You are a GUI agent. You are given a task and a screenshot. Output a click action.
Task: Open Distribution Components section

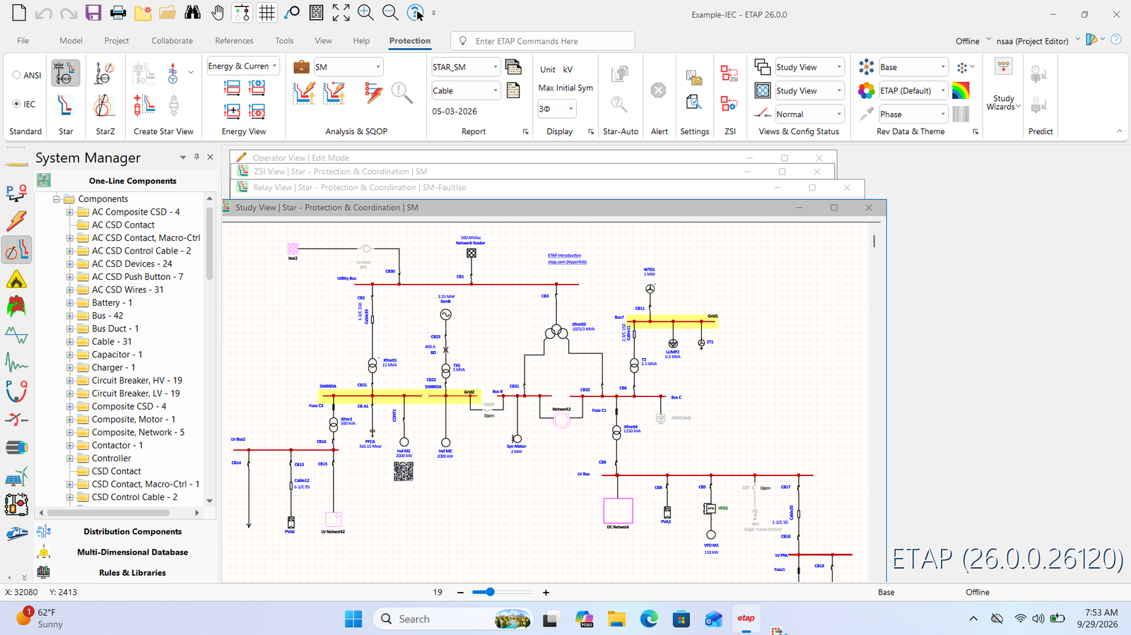(x=132, y=532)
